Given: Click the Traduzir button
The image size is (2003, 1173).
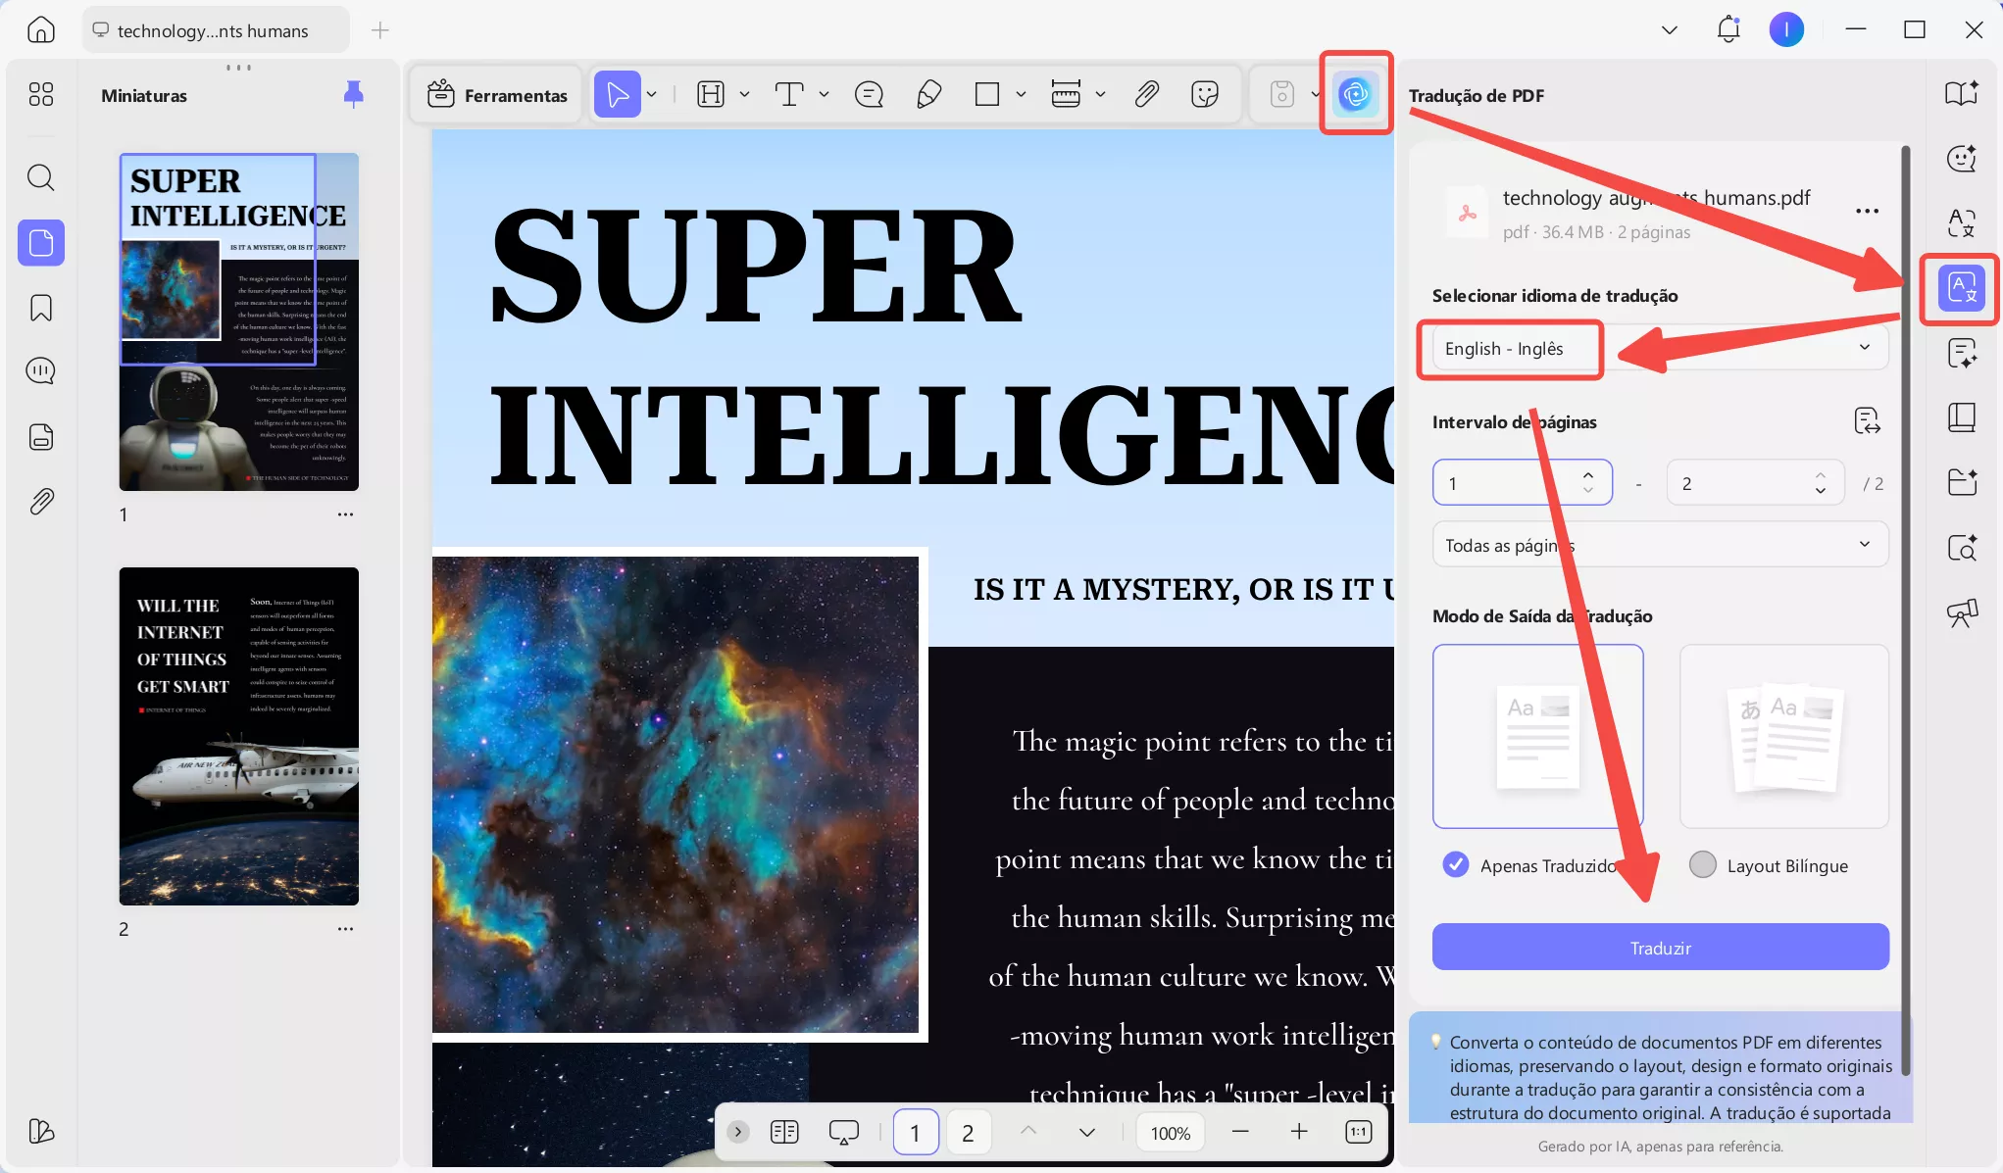Looking at the screenshot, I should 1659,948.
